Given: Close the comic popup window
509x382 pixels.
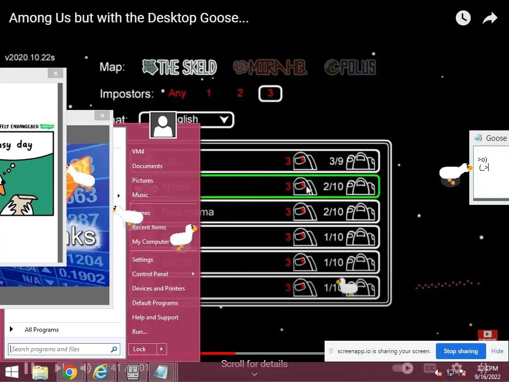Looking at the screenshot, I should pos(56,73).
